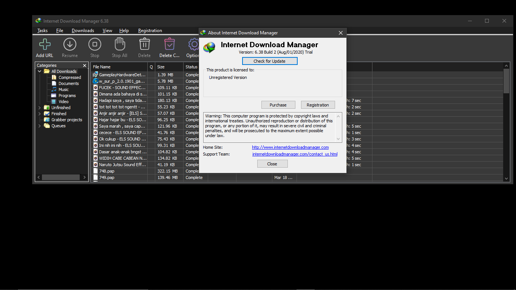Click the Registration button in About dialog
This screenshot has height=290, width=516.
click(318, 105)
